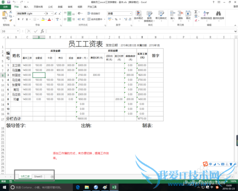Open Format as Table gallery
238x191 pixels.
coord(149,16)
